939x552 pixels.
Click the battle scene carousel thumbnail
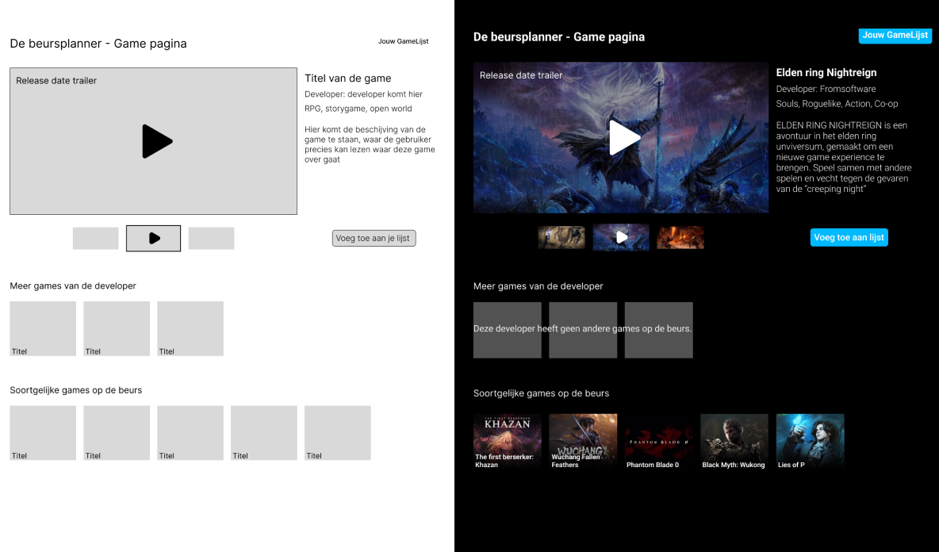[x=561, y=236]
